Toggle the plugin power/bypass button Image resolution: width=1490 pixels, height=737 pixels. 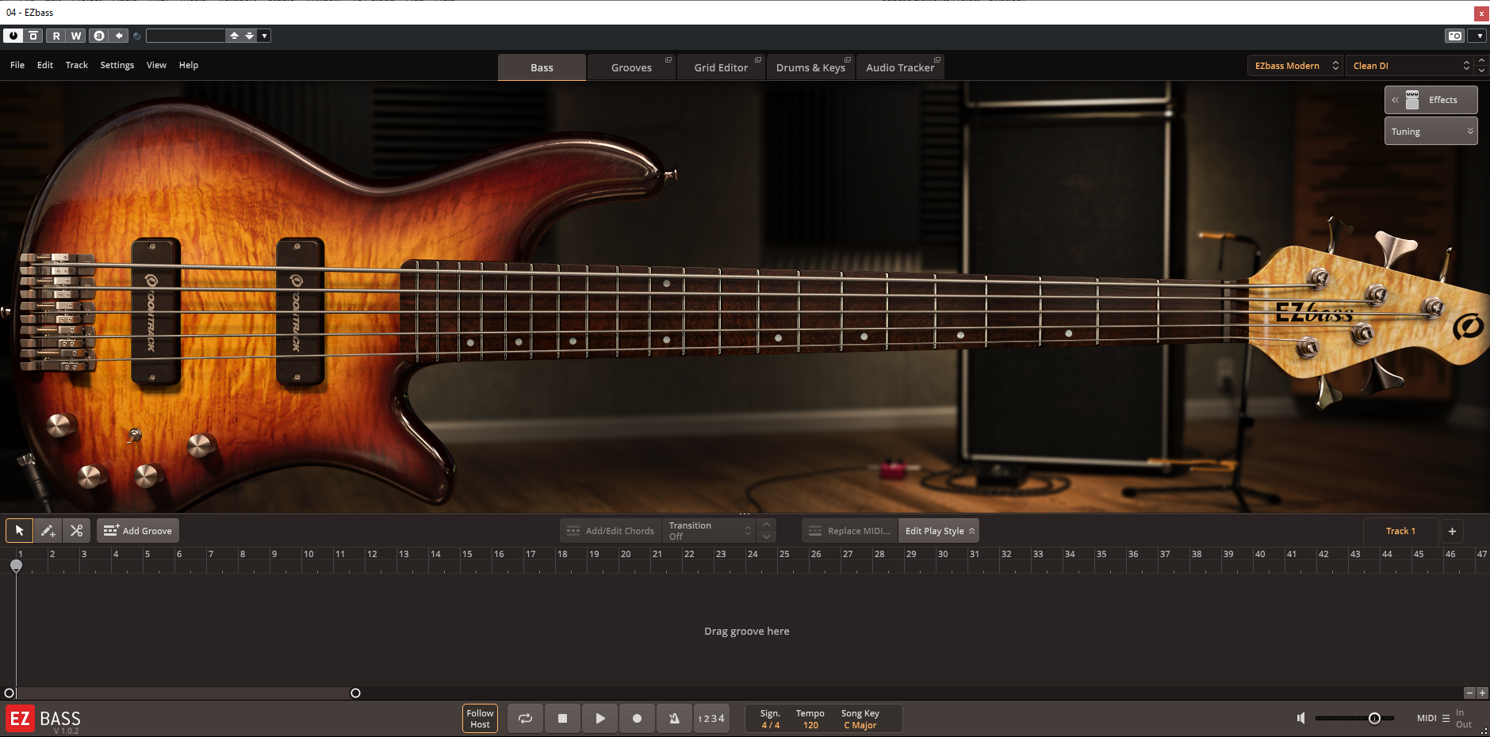(x=13, y=36)
